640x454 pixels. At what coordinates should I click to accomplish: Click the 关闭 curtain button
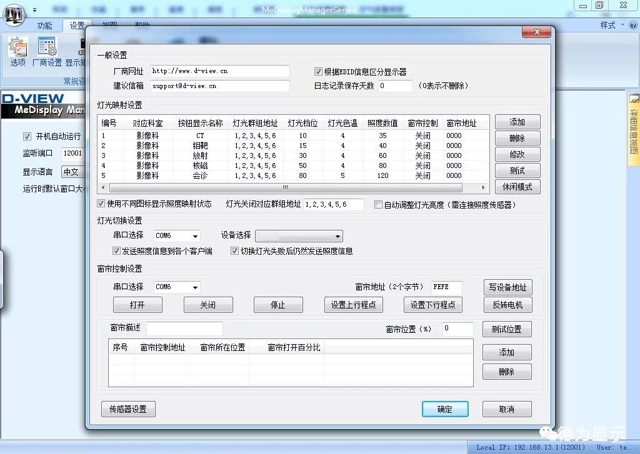[x=208, y=305]
